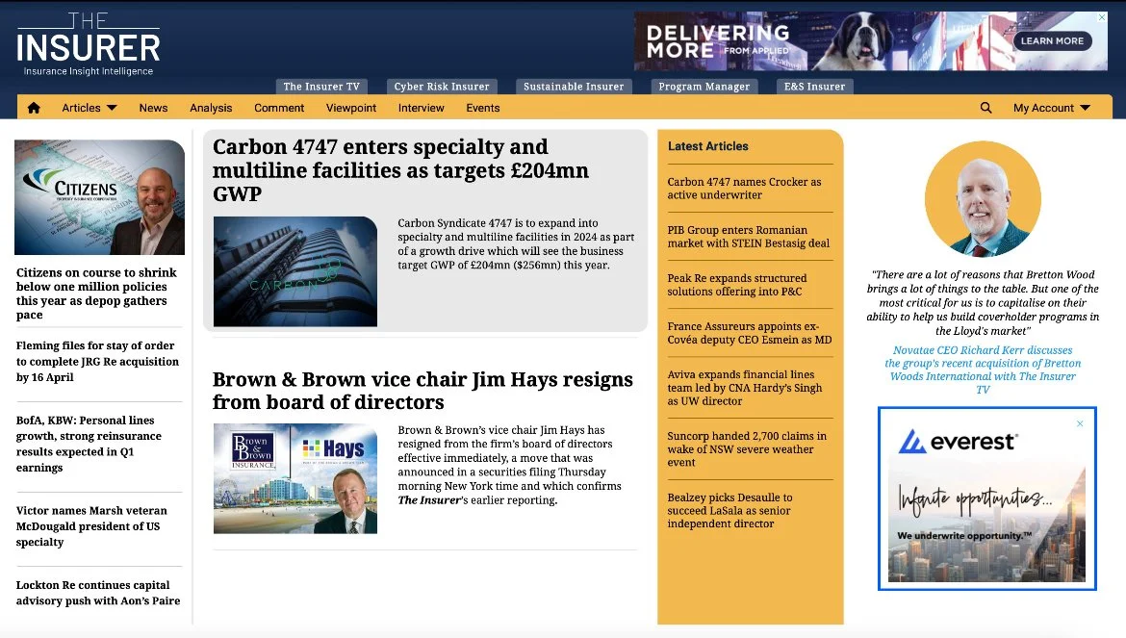Open Suncorp handed 2,700 claims article
Screen dimensions: 1126x638
point(747,448)
